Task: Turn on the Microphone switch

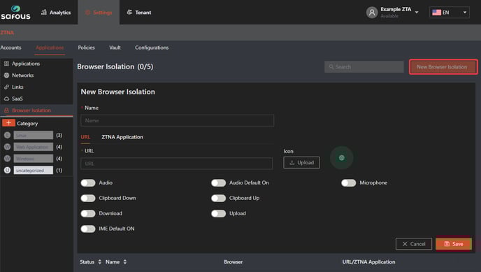Action: click(x=348, y=182)
